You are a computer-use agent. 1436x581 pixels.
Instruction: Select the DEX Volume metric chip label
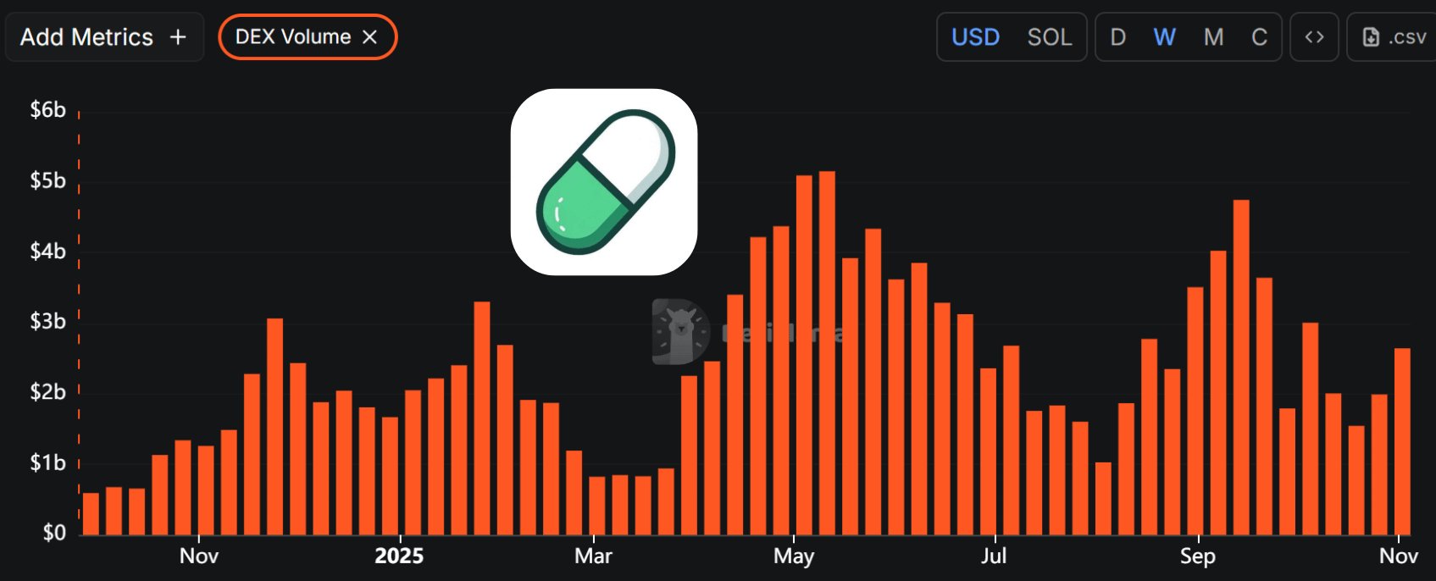click(x=292, y=37)
